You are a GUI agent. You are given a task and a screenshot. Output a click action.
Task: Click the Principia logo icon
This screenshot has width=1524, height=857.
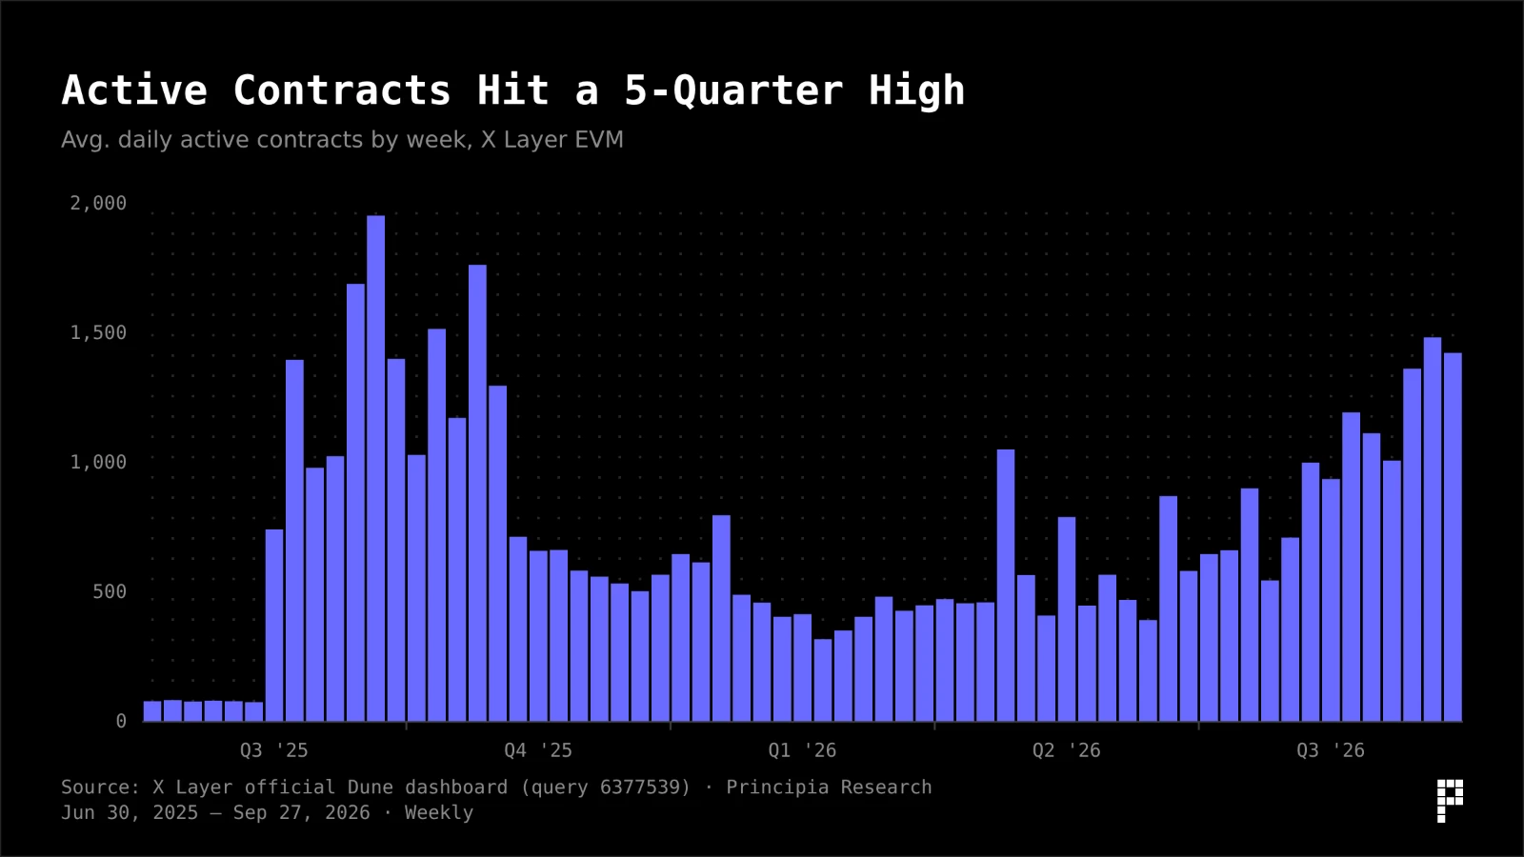tap(1450, 801)
